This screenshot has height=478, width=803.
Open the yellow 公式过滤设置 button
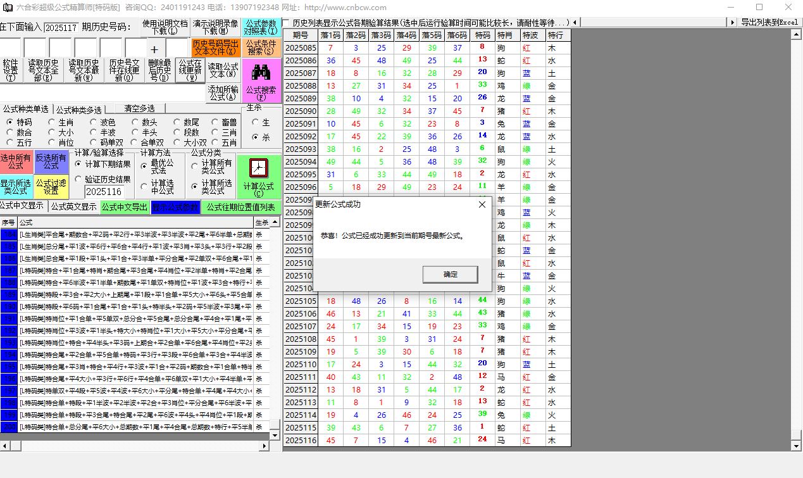tap(51, 187)
